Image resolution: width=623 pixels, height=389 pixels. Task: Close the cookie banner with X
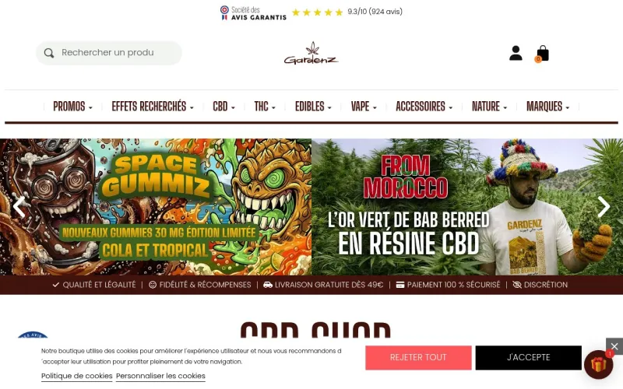(614, 346)
